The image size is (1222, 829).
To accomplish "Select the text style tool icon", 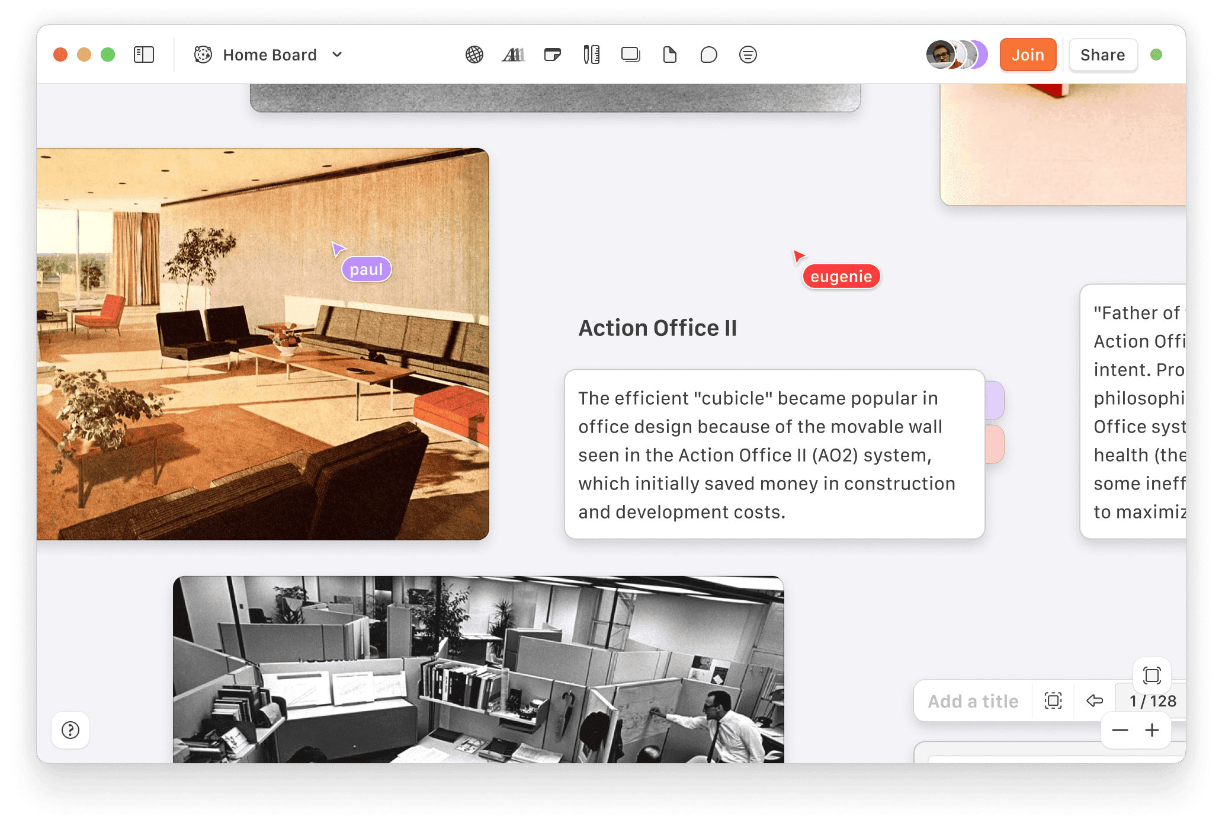I will [513, 55].
